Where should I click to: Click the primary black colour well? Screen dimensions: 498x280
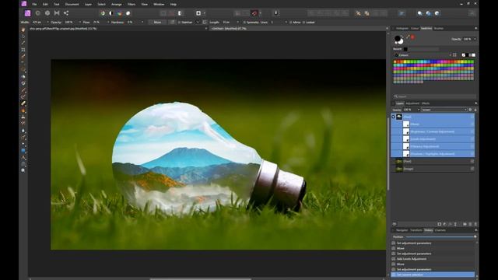(x=397, y=38)
